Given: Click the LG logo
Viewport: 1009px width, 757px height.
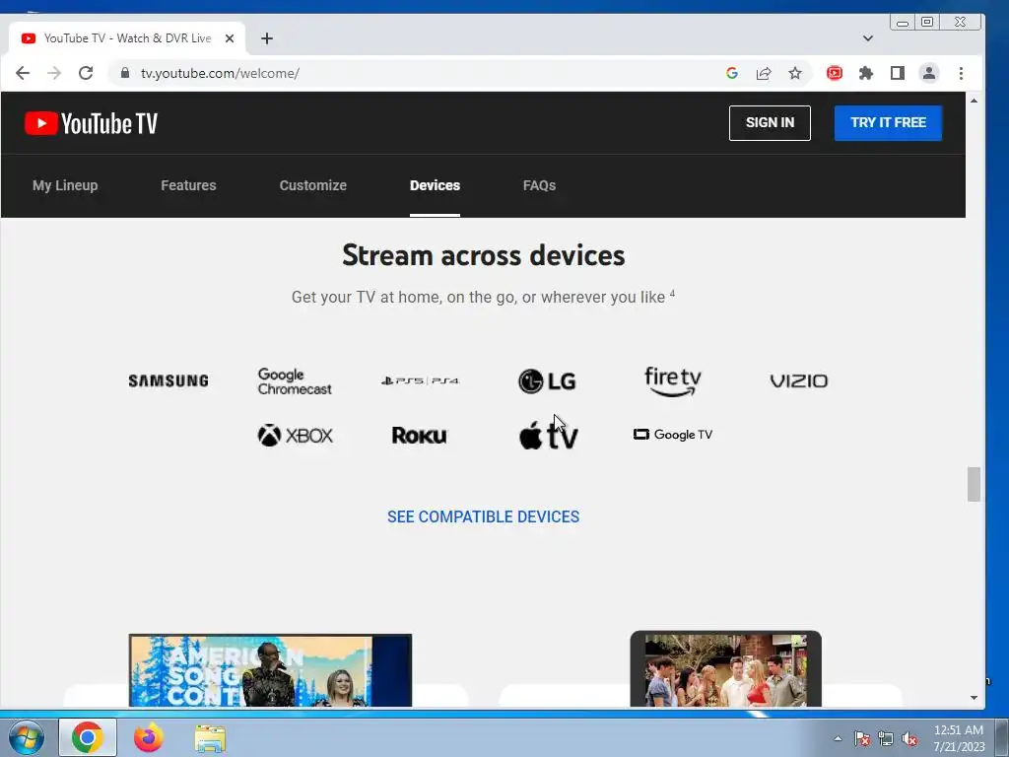Looking at the screenshot, I should (x=547, y=381).
